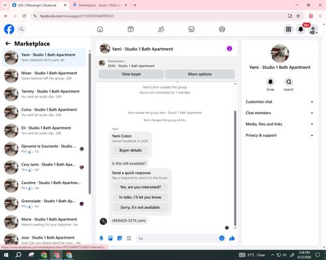Open Nivan - Studio 1 Bath Apartment chat
This screenshot has width=326, height=260.
click(44, 76)
